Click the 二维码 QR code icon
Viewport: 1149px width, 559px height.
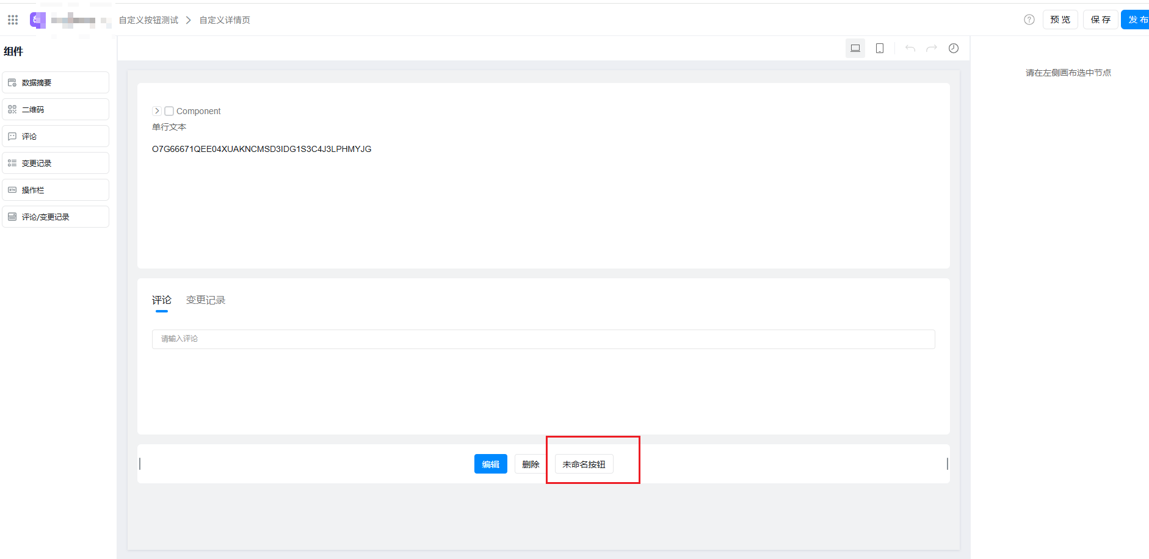click(x=12, y=109)
